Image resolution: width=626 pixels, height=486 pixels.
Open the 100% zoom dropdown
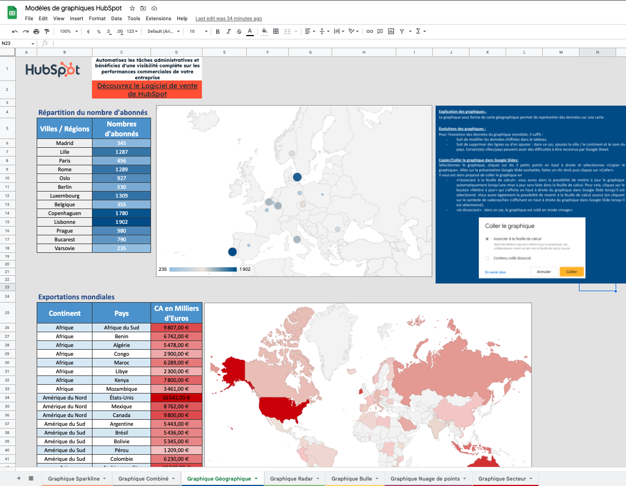68,32
